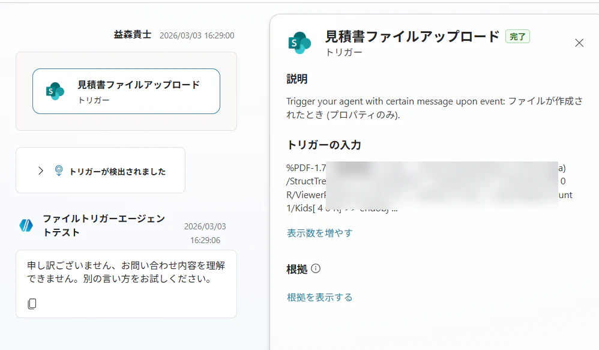
Task: Click the 説明 section heading
Action: point(297,79)
